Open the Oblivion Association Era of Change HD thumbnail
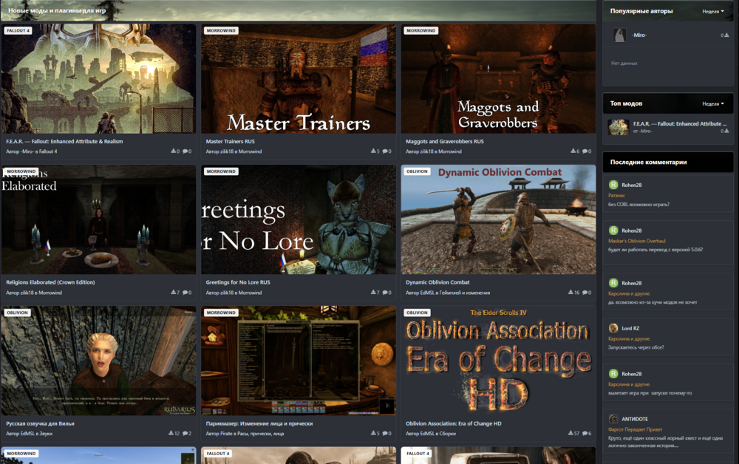This screenshot has height=464, width=739. click(498, 361)
